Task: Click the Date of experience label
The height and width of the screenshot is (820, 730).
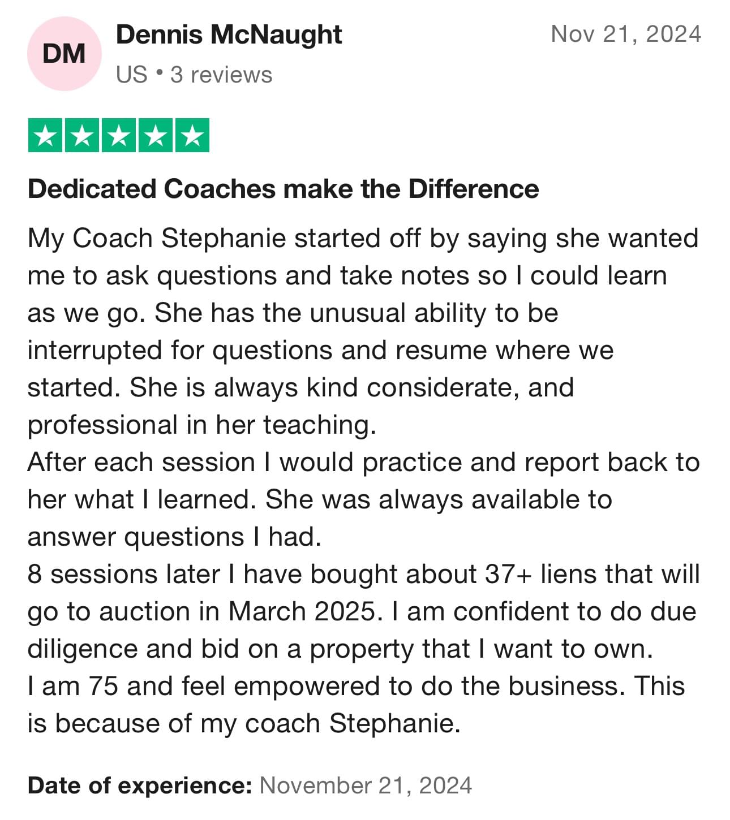Action: pyautogui.click(x=140, y=786)
